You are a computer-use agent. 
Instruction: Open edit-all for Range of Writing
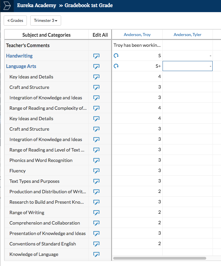96,212
